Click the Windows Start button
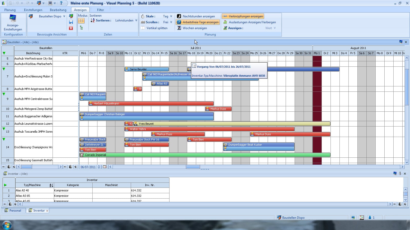Screen dimensions: 410x230 (x=7, y=225)
